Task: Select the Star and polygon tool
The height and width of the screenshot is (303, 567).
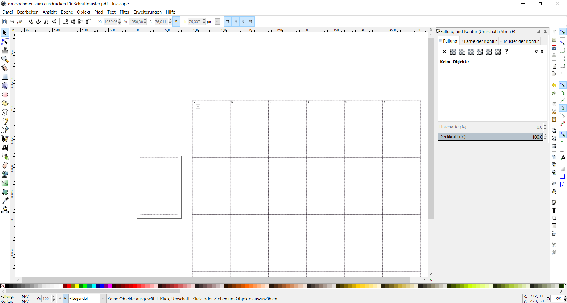Action: click(x=5, y=103)
